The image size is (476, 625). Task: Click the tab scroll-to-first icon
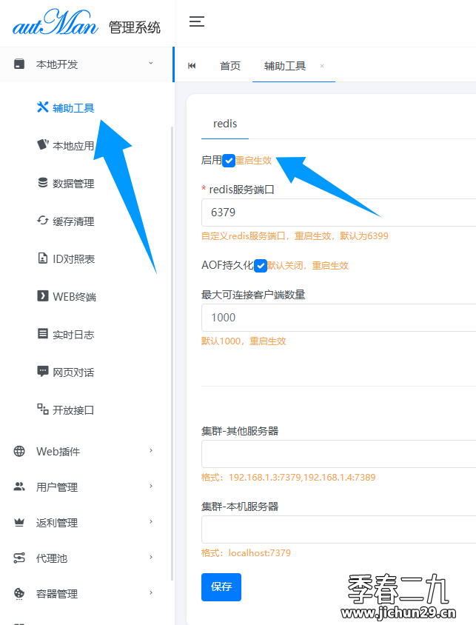[192, 66]
